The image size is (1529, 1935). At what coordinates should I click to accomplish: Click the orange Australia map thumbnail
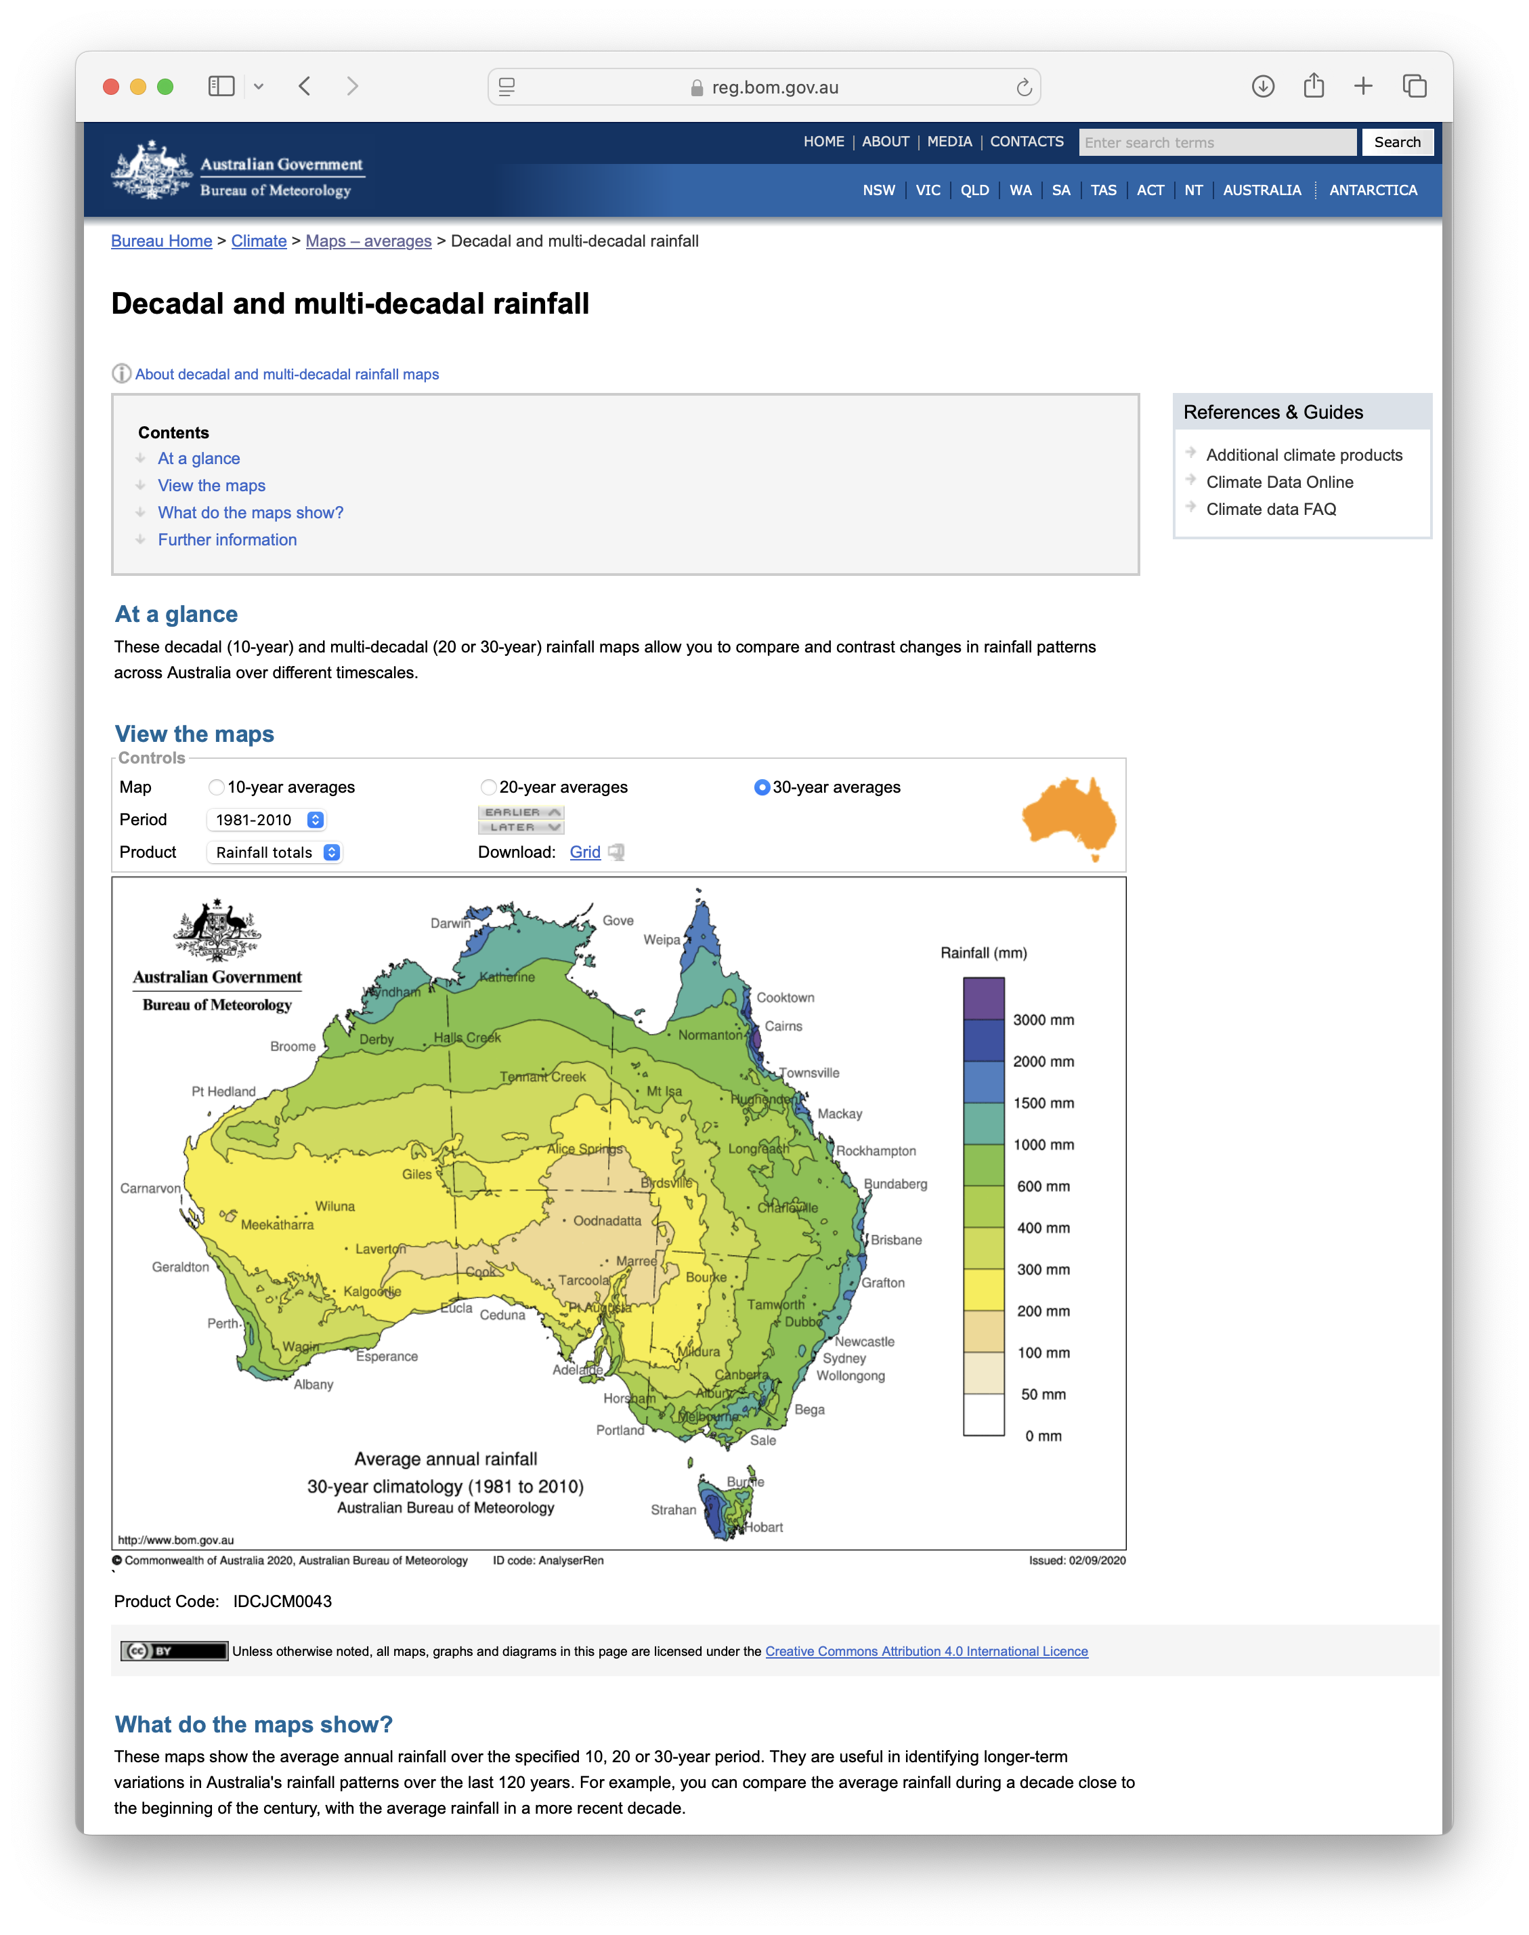click(1069, 818)
